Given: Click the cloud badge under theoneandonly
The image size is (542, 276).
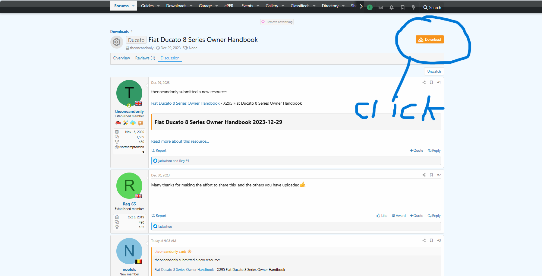Looking at the screenshot, I should point(133,123).
